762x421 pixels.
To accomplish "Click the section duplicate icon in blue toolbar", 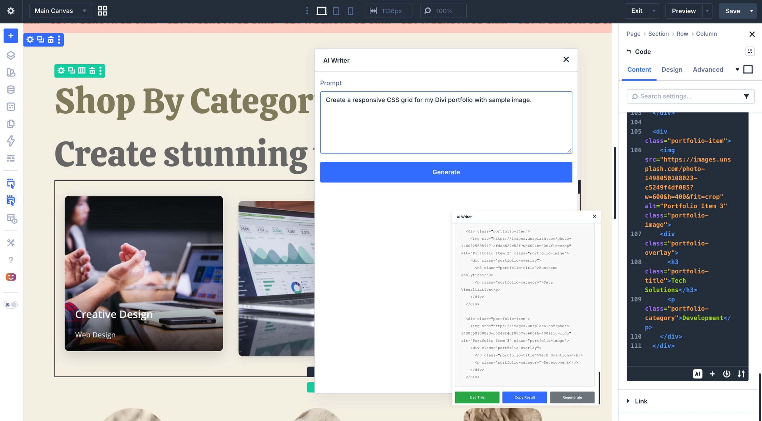I will [40, 39].
